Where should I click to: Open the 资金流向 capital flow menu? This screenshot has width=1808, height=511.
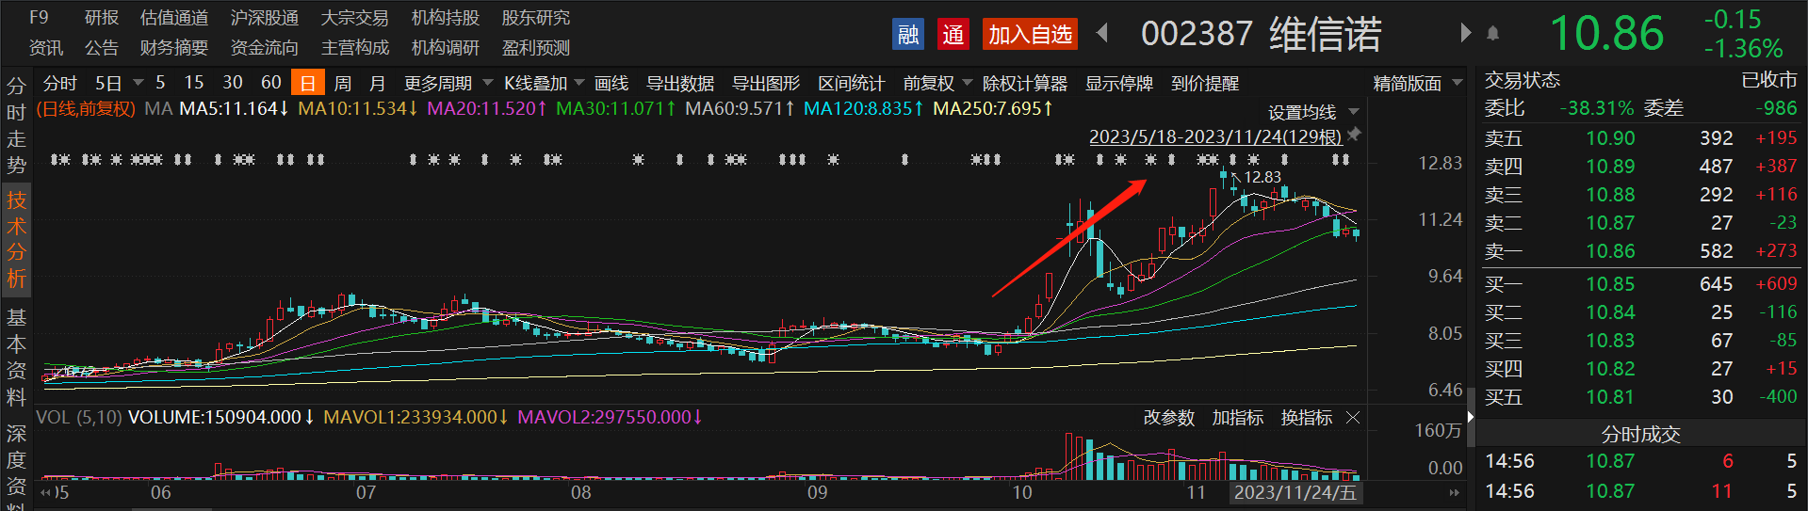click(x=265, y=47)
